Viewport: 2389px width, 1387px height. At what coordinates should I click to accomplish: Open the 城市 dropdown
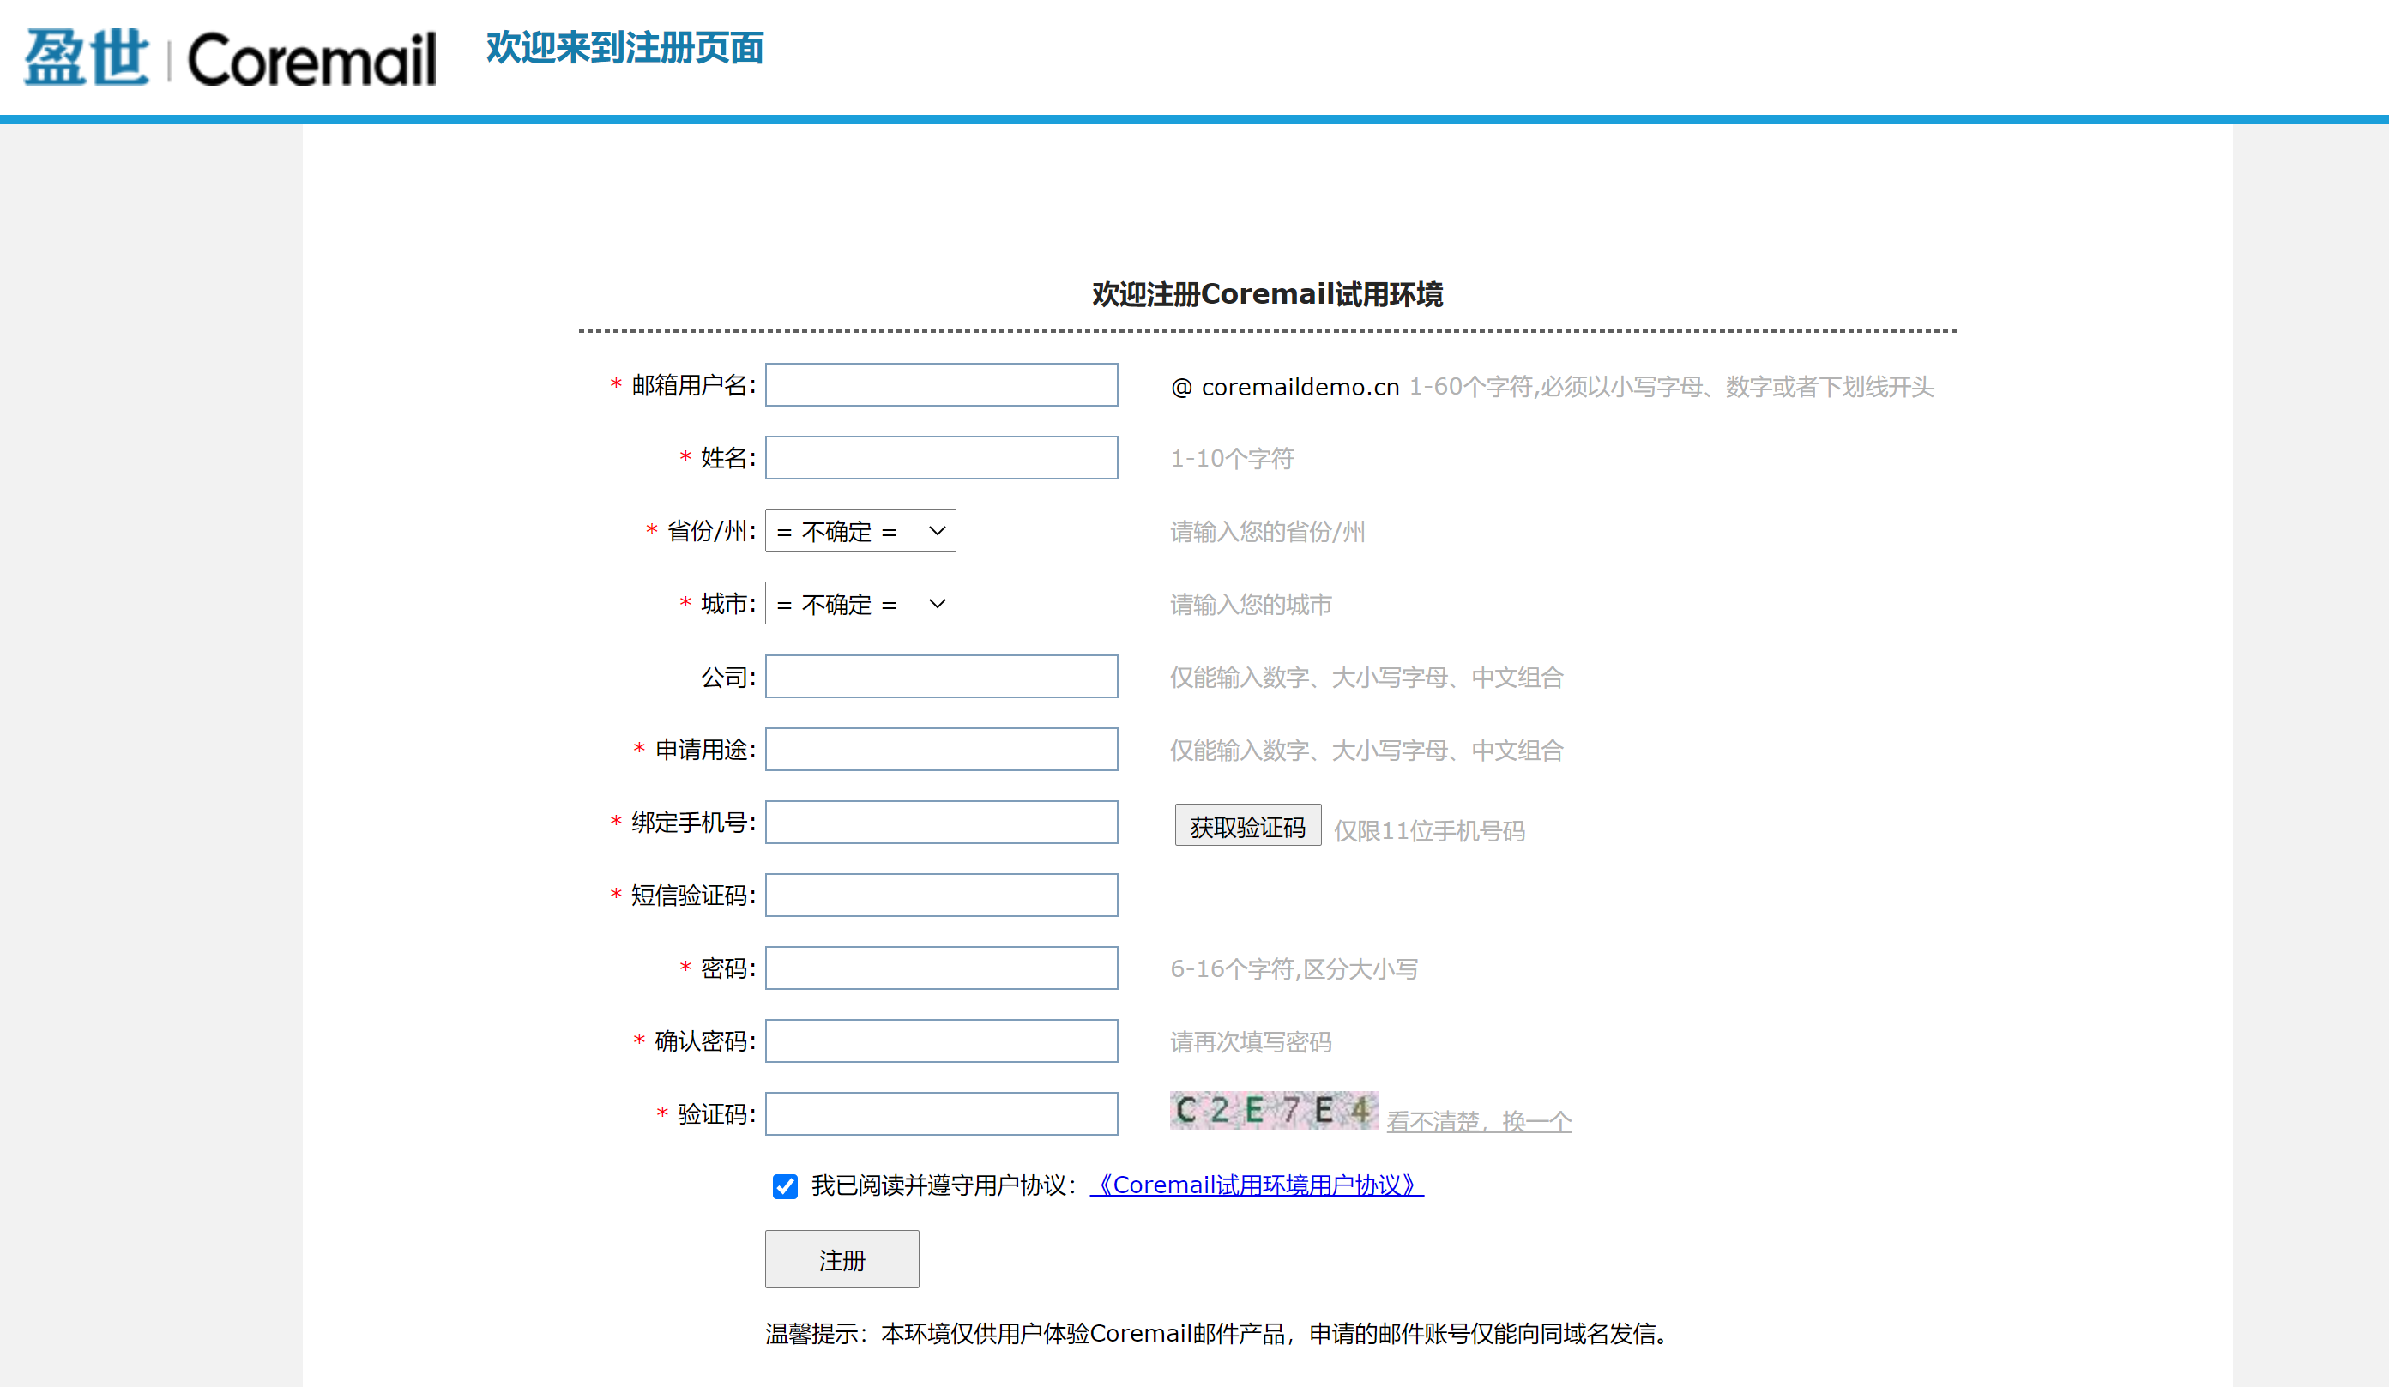coord(860,604)
